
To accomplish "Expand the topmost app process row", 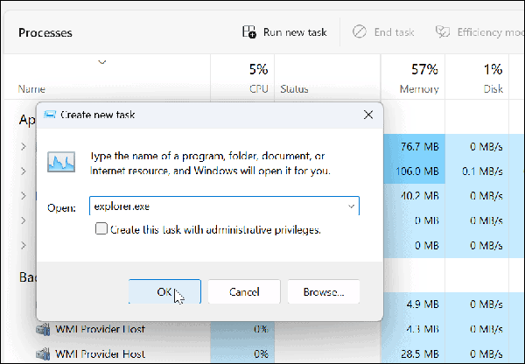I will click(x=24, y=145).
